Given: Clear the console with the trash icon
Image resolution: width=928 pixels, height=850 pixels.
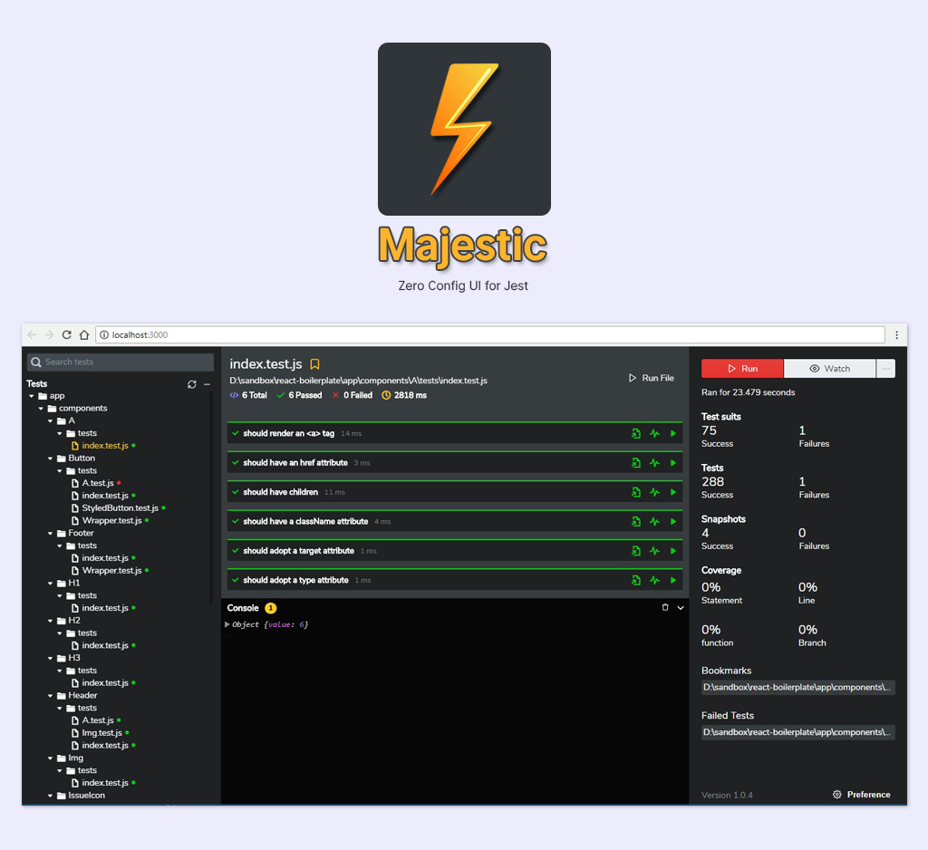Looking at the screenshot, I should point(664,607).
